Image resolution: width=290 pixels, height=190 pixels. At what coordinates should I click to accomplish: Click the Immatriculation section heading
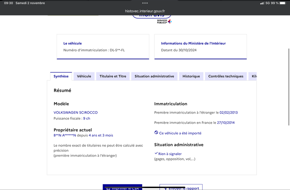[x=171, y=104]
